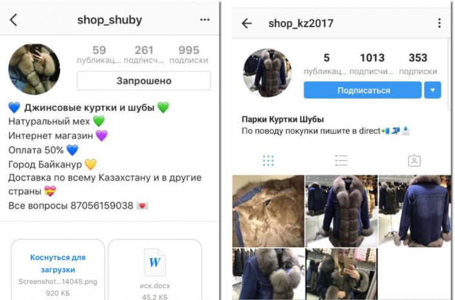Open three-dot options on shop_shuby
This screenshot has height=300, width=455.
coord(205,20)
